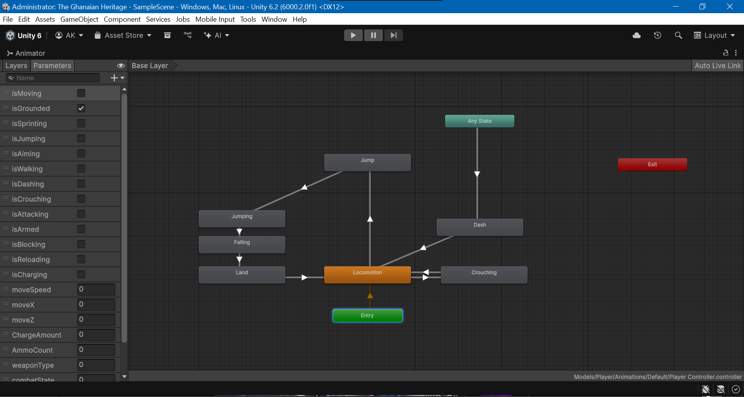Open Unity Cloud services icon
Viewport: 744px width, 397px height.
pos(637,35)
